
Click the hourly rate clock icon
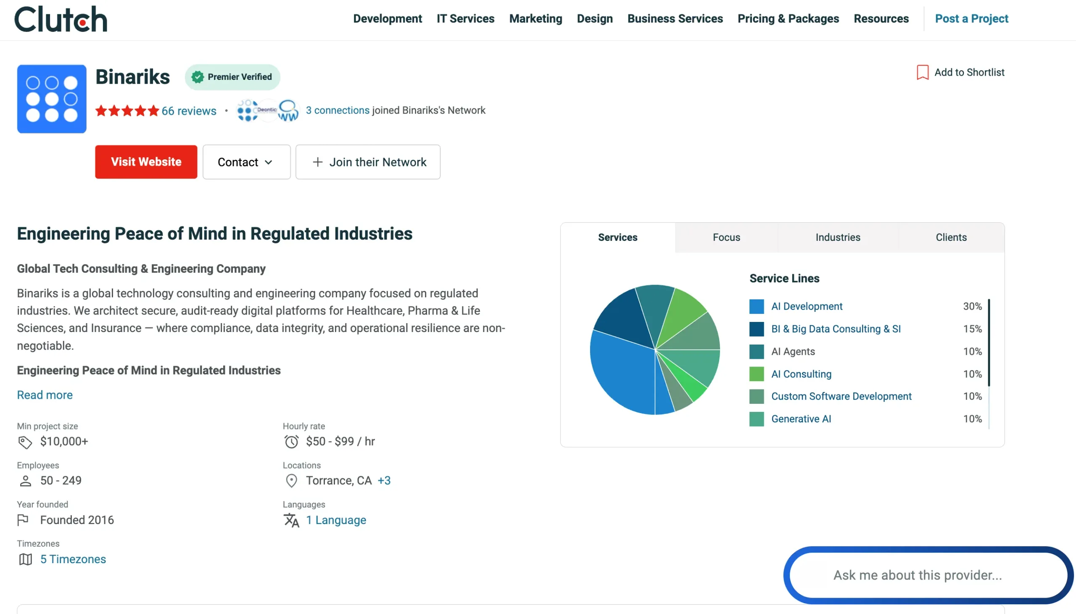click(x=291, y=441)
